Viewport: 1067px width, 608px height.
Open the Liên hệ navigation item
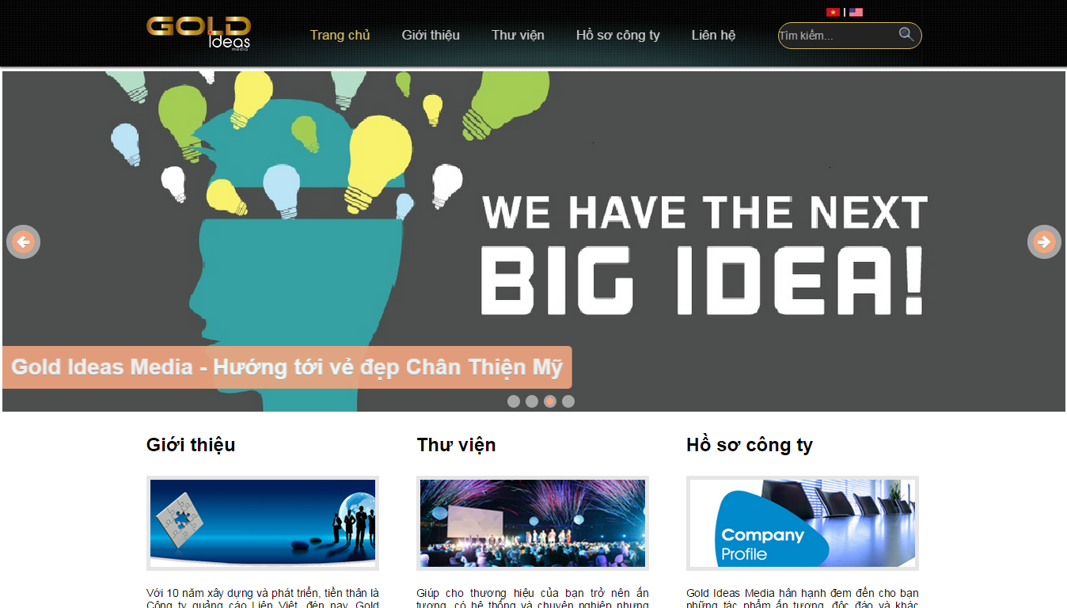[x=713, y=35]
